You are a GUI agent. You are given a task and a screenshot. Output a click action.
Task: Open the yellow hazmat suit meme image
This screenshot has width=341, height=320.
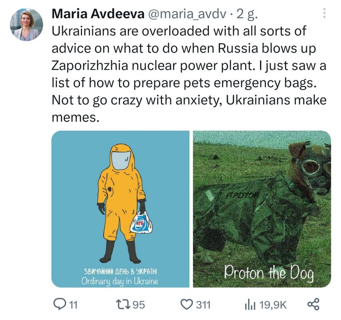120,209
